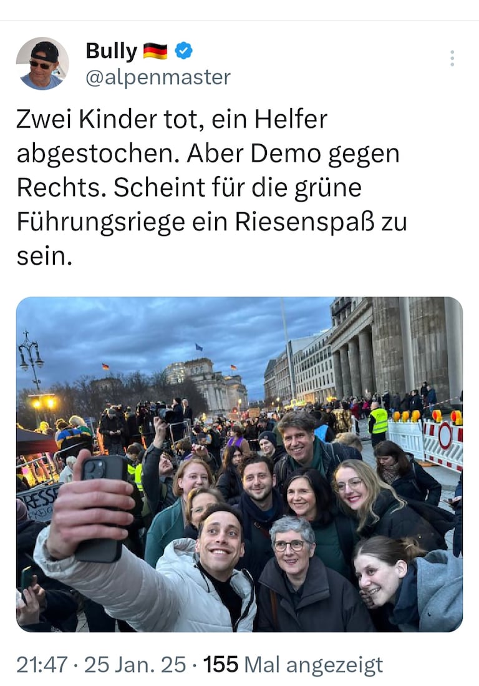The width and height of the screenshot is (479, 686).
Task: Click the red no-entry barrier sign in photo
Action: tap(445, 435)
